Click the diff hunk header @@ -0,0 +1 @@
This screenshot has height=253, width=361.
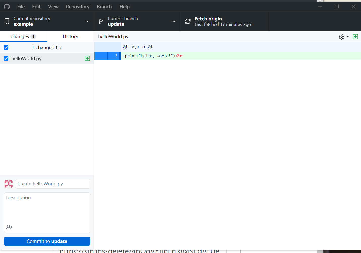137,47
